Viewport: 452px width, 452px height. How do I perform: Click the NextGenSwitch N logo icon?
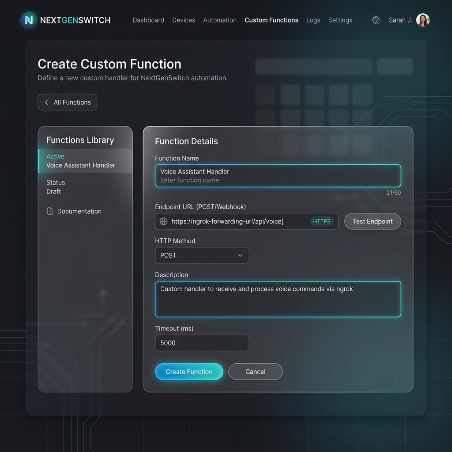[x=29, y=20]
